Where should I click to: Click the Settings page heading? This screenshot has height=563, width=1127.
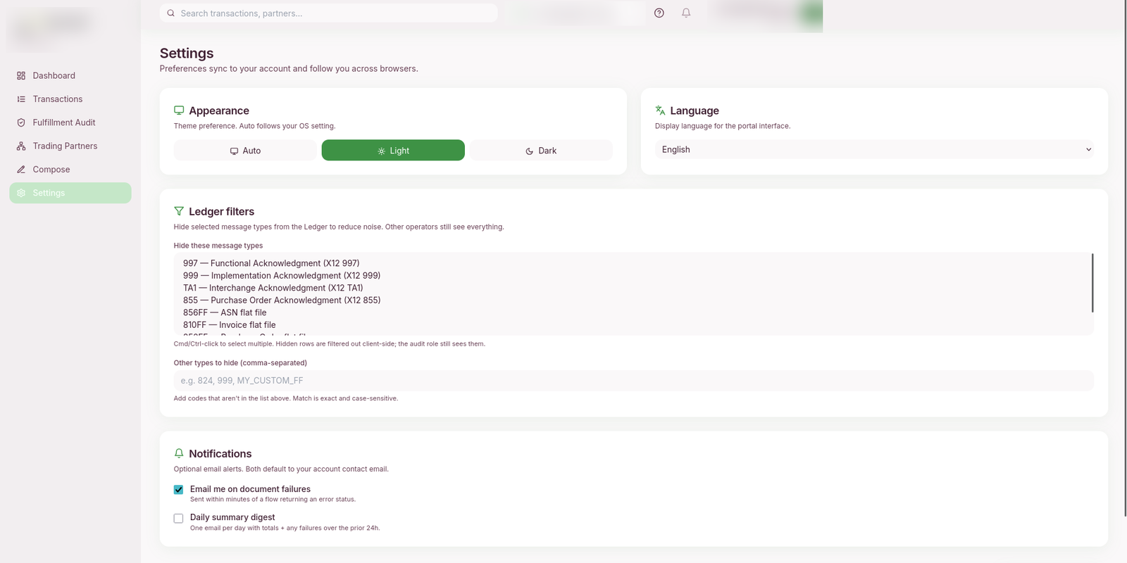187,53
